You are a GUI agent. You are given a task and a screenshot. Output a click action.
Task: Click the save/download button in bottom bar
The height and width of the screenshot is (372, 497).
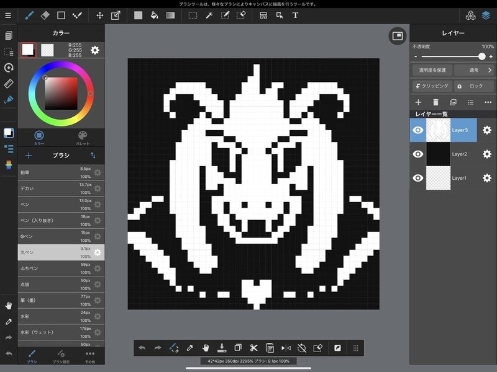pos(222,348)
